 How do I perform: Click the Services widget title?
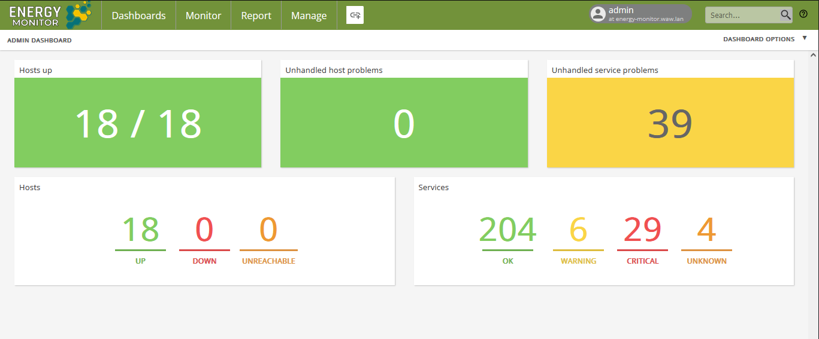tap(433, 187)
